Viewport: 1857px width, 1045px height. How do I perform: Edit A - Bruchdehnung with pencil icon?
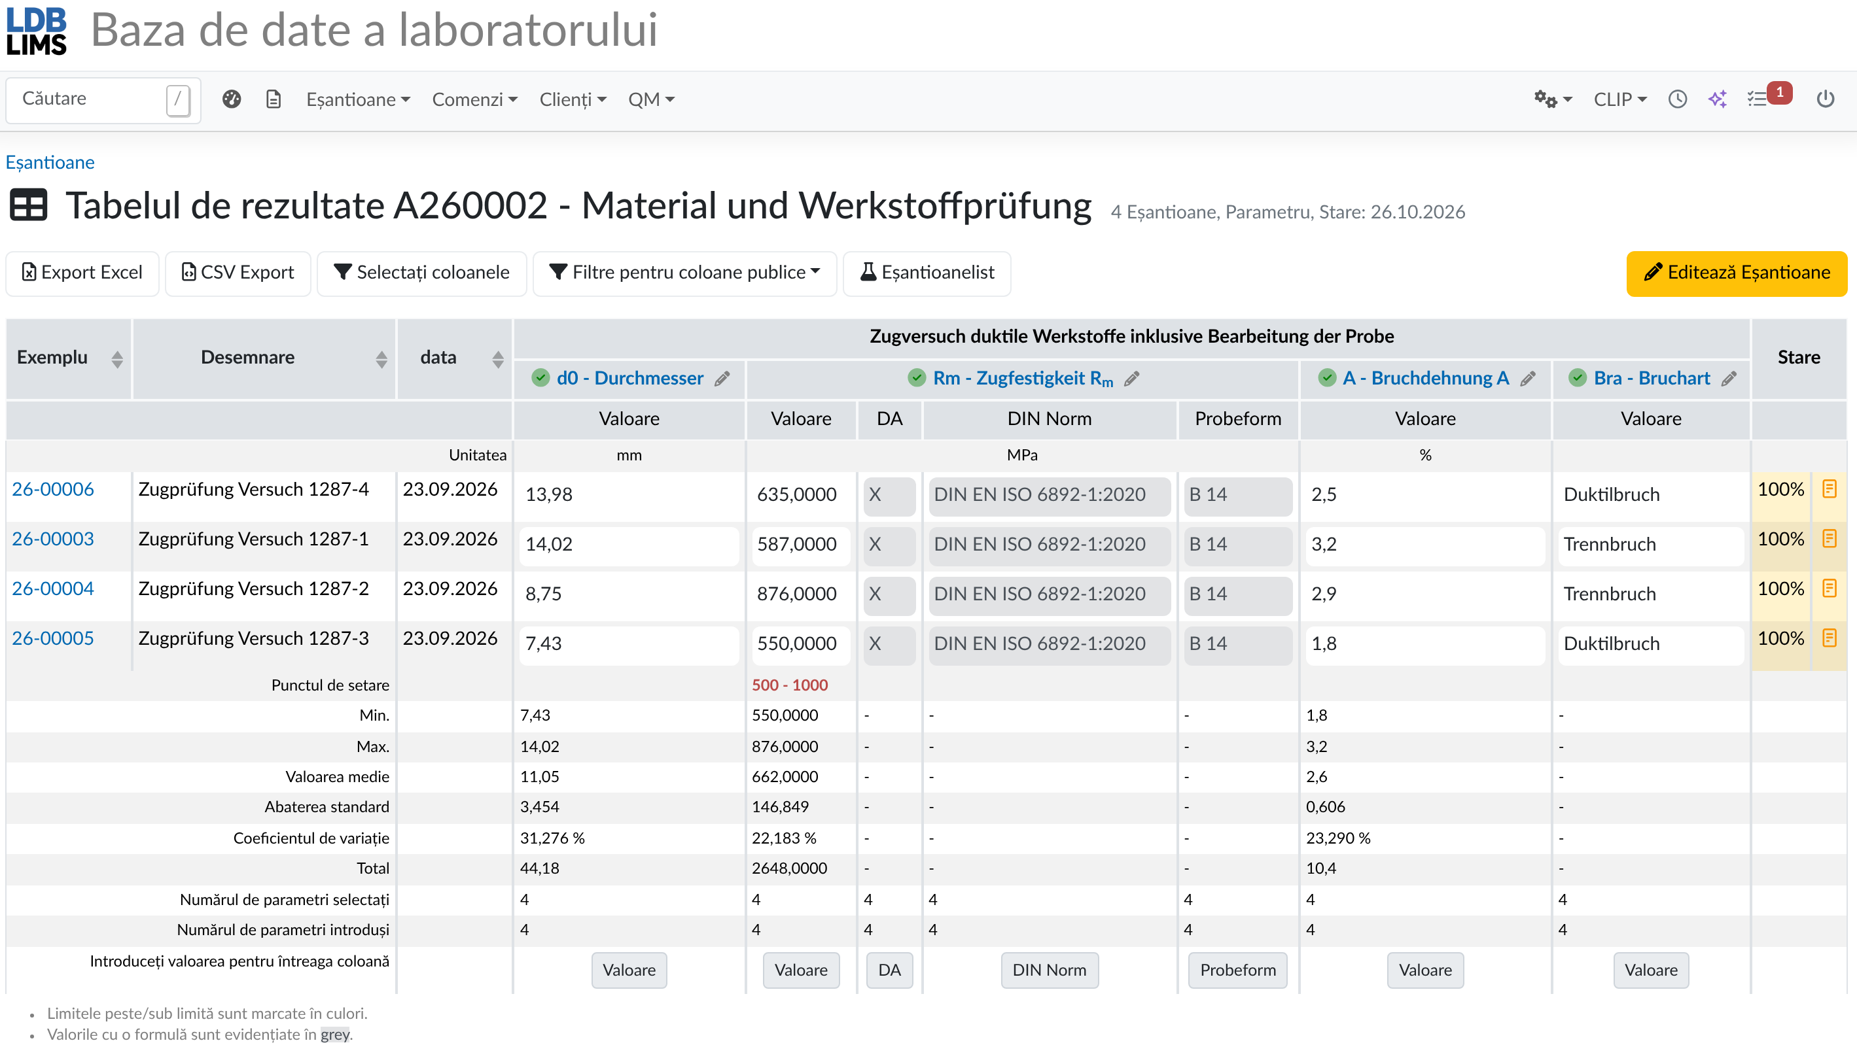pyautogui.click(x=1528, y=379)
